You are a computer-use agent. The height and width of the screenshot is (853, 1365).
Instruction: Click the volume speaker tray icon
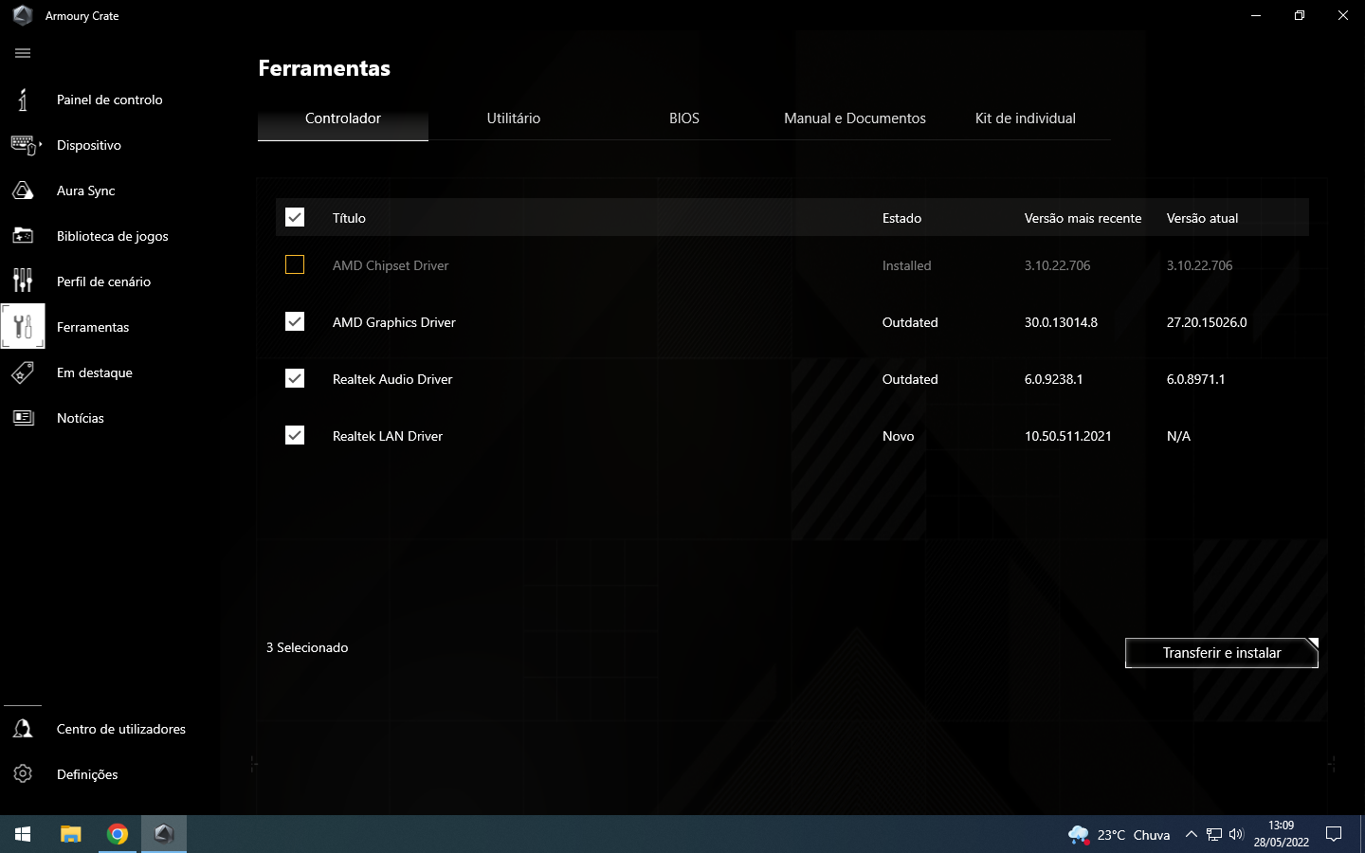tap(1236, 835)
